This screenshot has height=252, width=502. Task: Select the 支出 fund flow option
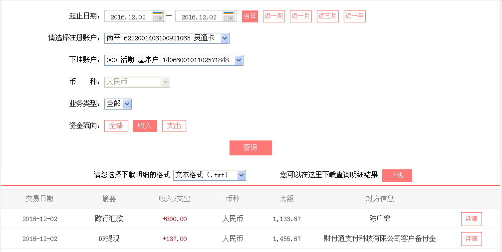(174, 126)
